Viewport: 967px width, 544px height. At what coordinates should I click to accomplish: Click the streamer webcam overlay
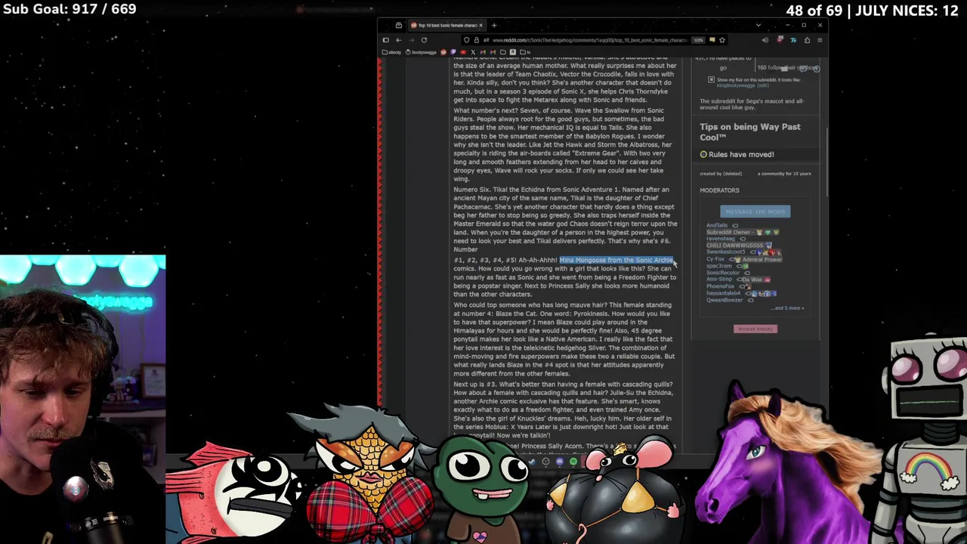82,399
